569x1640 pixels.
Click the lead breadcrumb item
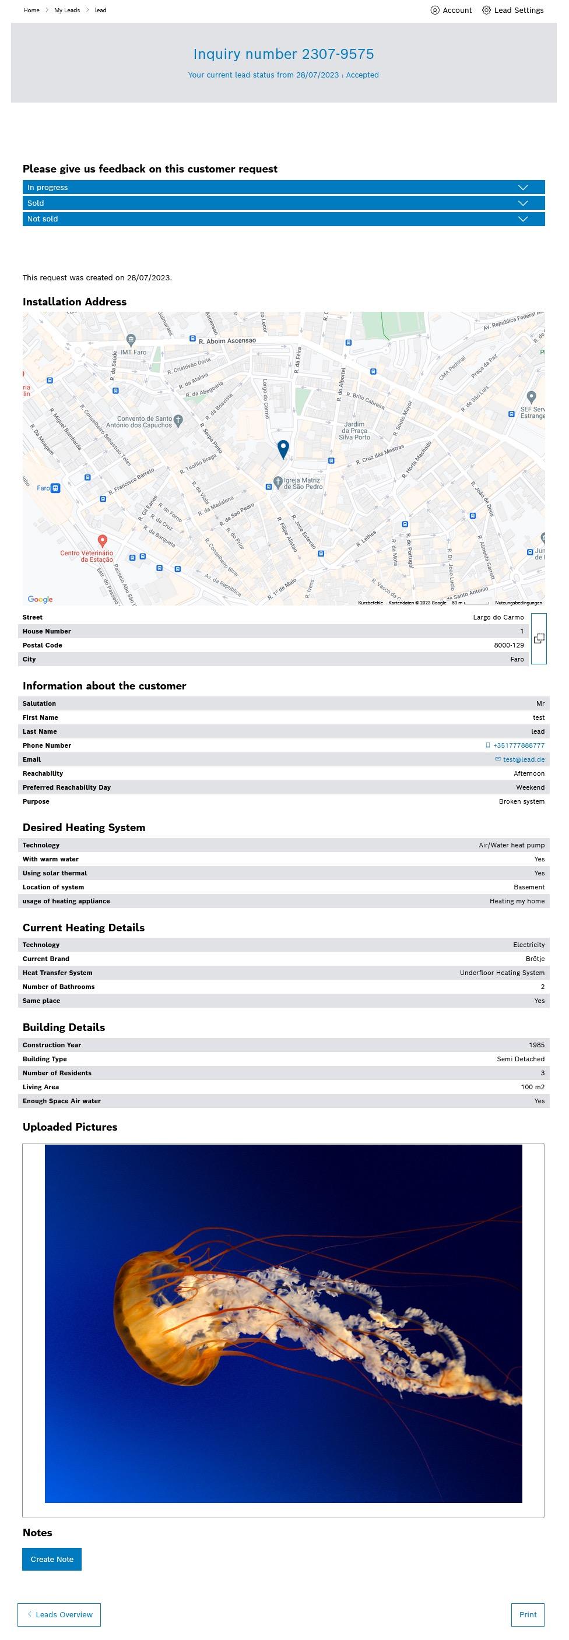tap(101, 10)
